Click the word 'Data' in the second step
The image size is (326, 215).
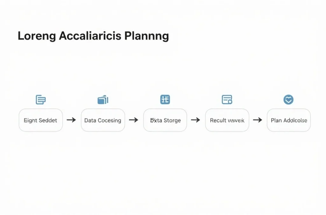[x=90, y=121]
